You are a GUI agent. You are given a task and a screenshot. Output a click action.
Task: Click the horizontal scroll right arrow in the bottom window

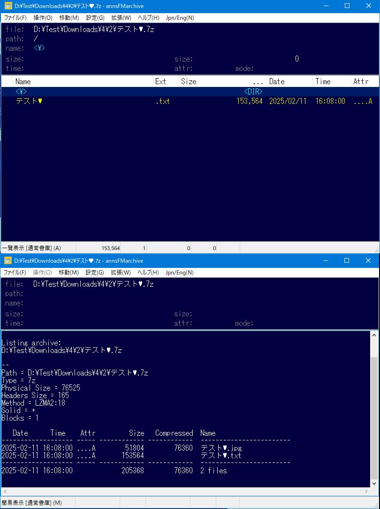coord(367,491)
